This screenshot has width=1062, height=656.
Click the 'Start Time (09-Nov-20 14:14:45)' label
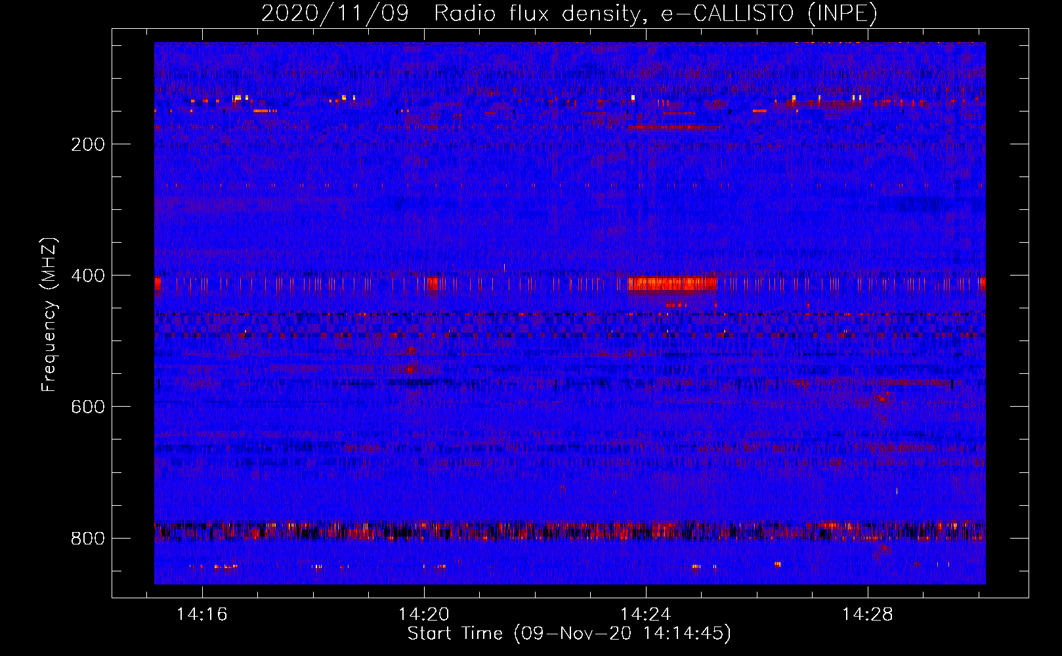coord(569,634)
